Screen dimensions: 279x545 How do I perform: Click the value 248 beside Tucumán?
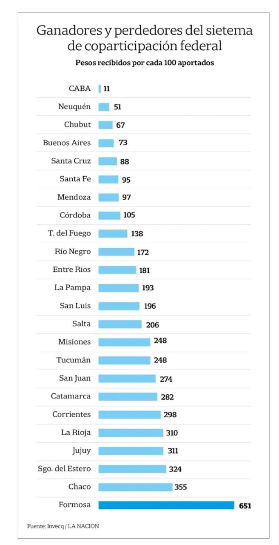tap(160, 360)
